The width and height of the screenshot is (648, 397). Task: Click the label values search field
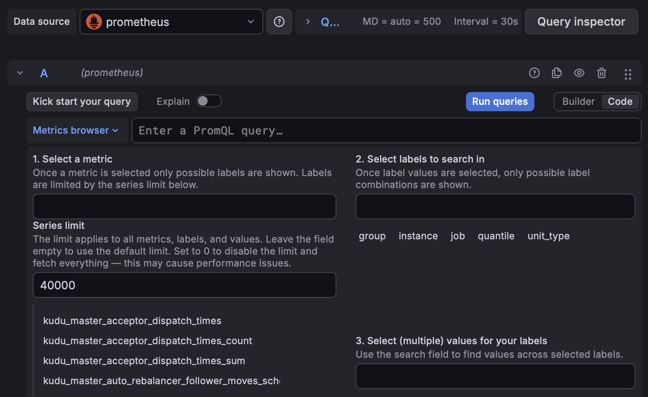point(495,376)
